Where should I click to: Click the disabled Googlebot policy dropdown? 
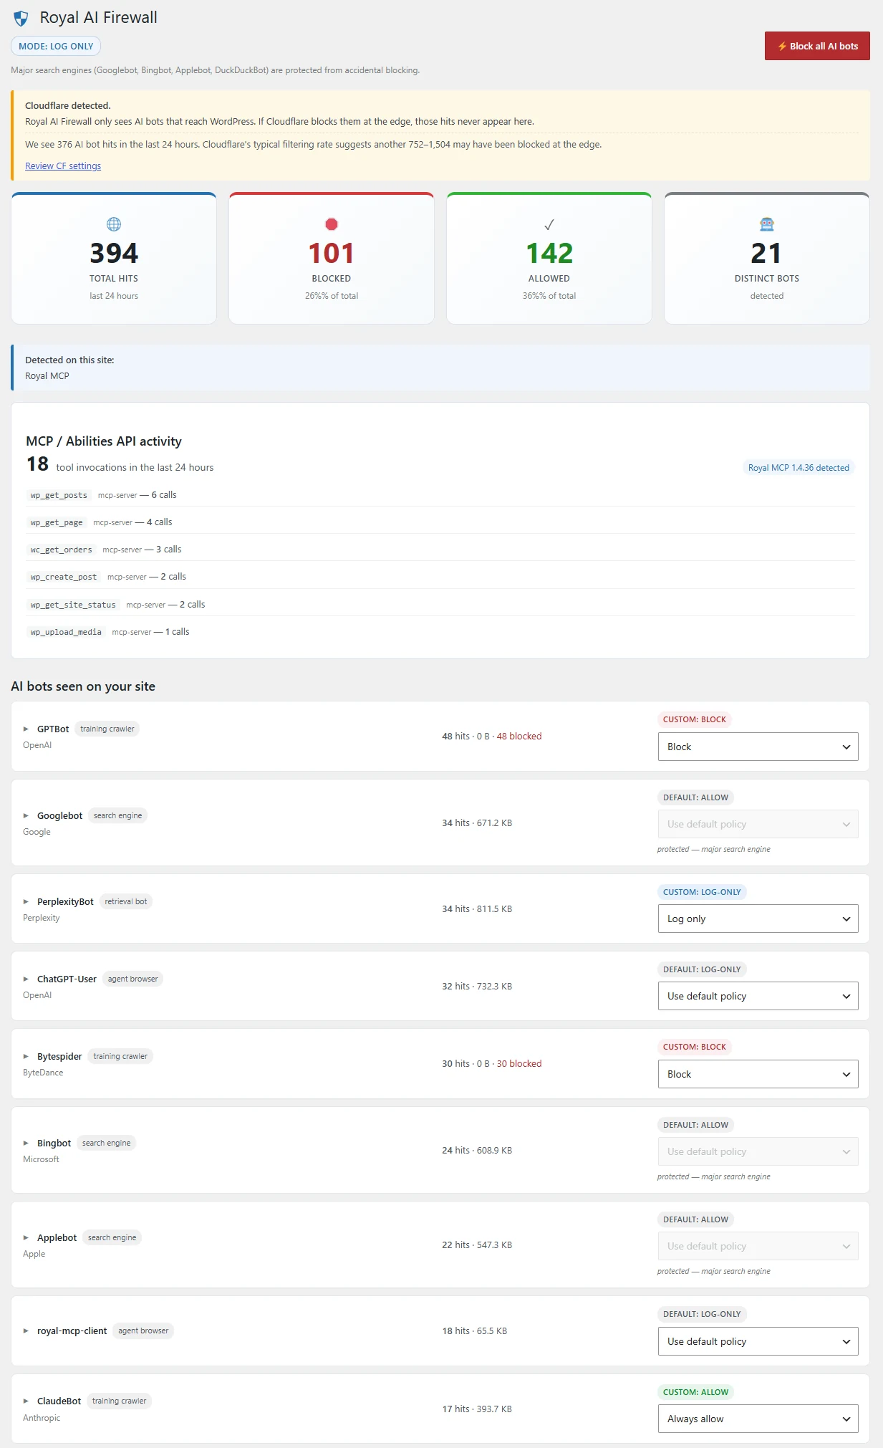[758, 824]
